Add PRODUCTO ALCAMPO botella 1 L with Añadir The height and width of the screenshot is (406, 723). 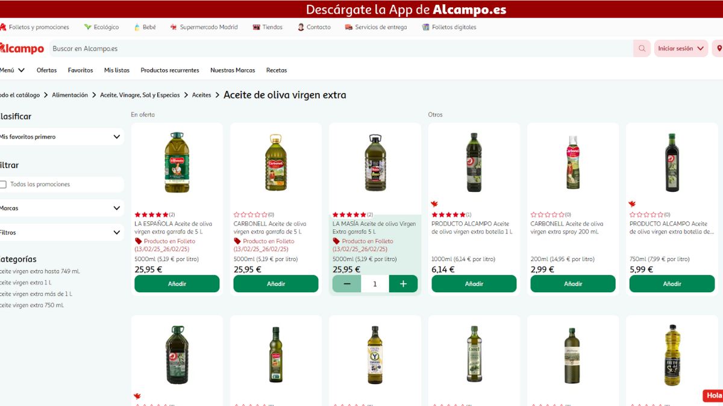[474, 284]
